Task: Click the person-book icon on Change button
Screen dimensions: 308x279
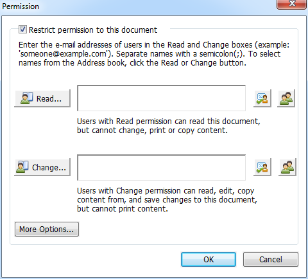Action: tap(22, 167)
